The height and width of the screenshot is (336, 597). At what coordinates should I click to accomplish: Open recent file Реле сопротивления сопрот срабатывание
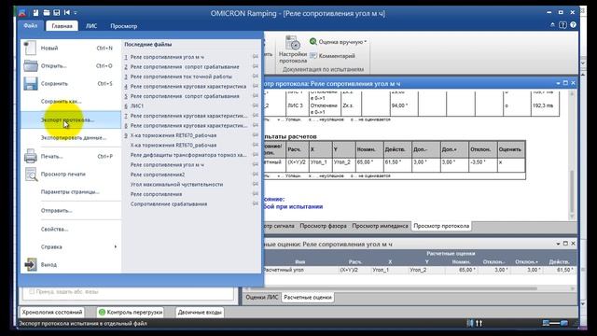click(185, 66)
